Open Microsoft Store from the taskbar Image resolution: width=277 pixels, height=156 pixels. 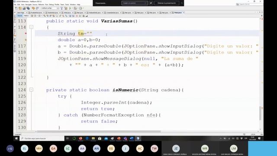point(100,139)
